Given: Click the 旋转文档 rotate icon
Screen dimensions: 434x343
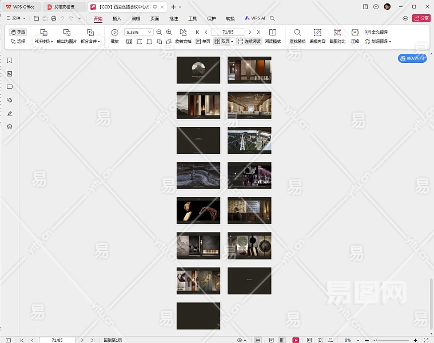Looking at the screenshot, I should 183,33.
